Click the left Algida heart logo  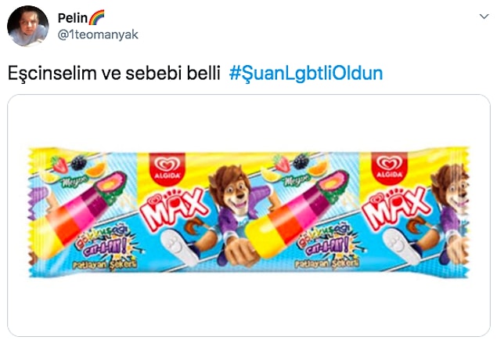pyautogui.click(x=167, y=168)
